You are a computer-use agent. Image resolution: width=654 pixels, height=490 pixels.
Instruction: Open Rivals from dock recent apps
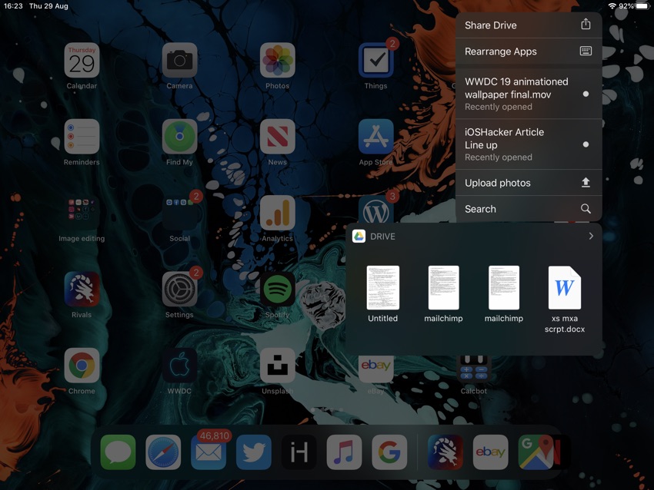point(445,452)
